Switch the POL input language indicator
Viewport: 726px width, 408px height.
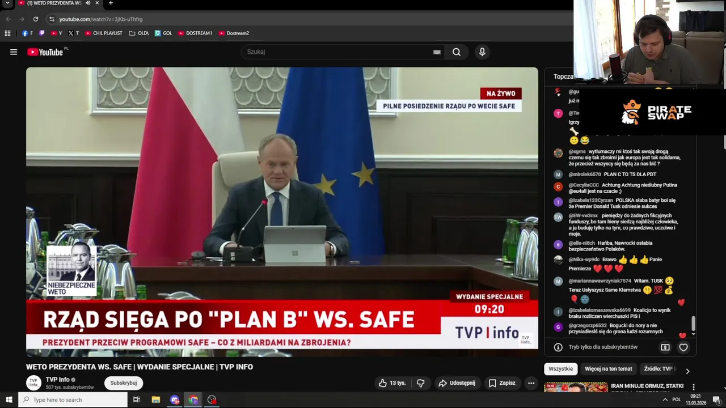tap(676, 400)
